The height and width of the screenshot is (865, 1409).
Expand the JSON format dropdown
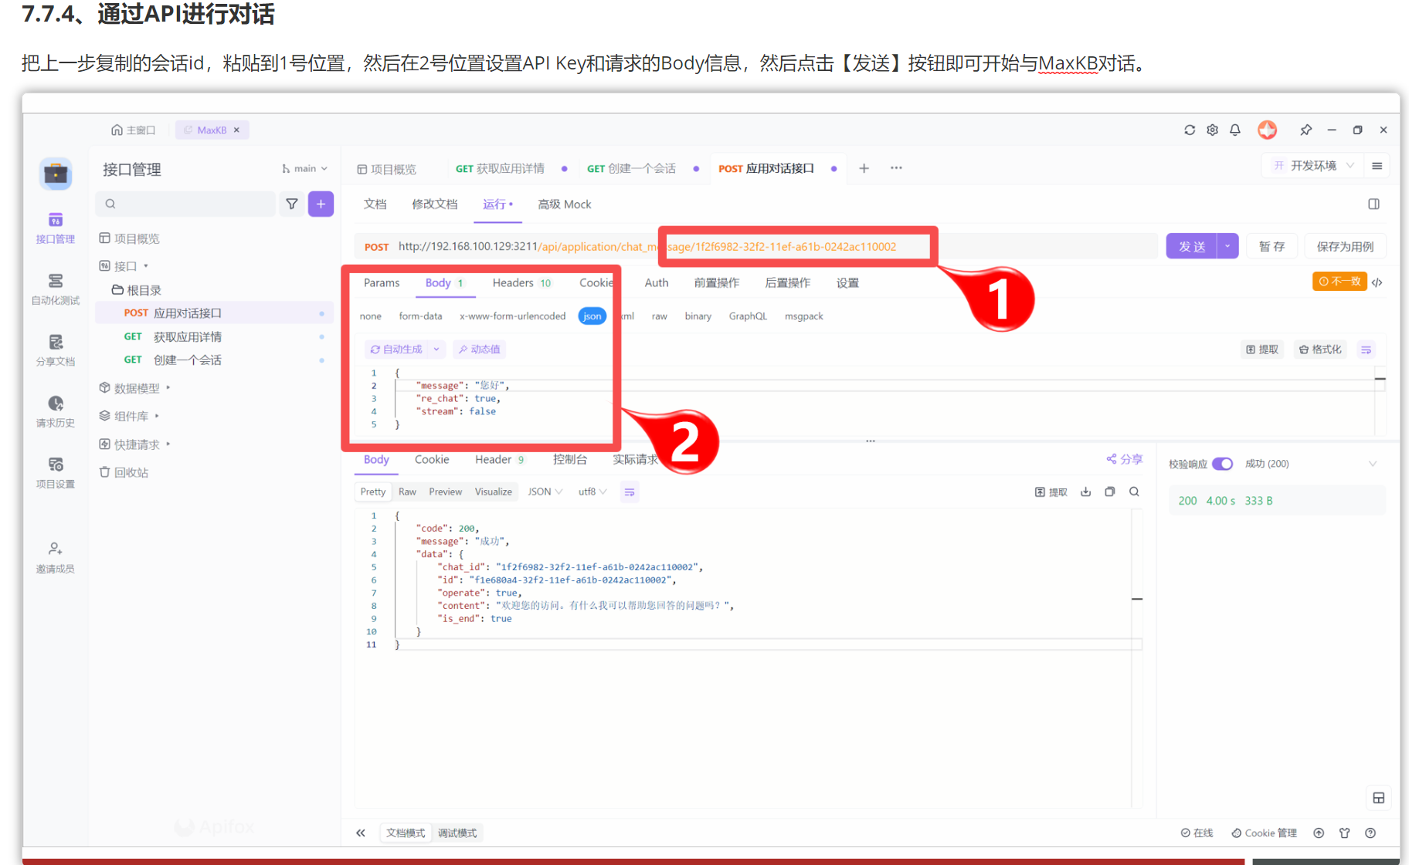[545, 492]
